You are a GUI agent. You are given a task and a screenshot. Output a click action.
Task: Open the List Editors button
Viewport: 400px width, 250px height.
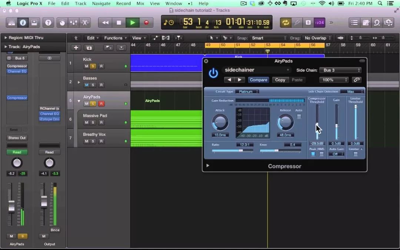point(354,23)
